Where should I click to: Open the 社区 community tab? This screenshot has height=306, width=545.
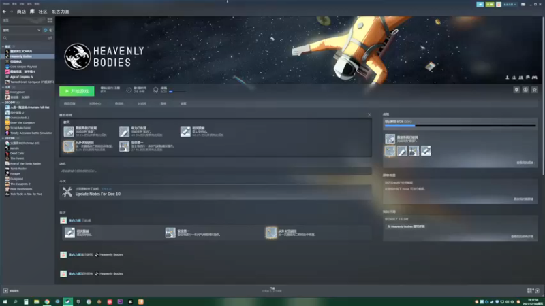click(43, 12)
